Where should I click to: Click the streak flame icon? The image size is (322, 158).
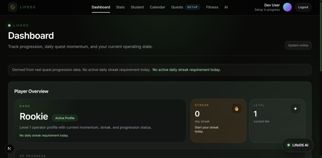(x=237, y=109)
